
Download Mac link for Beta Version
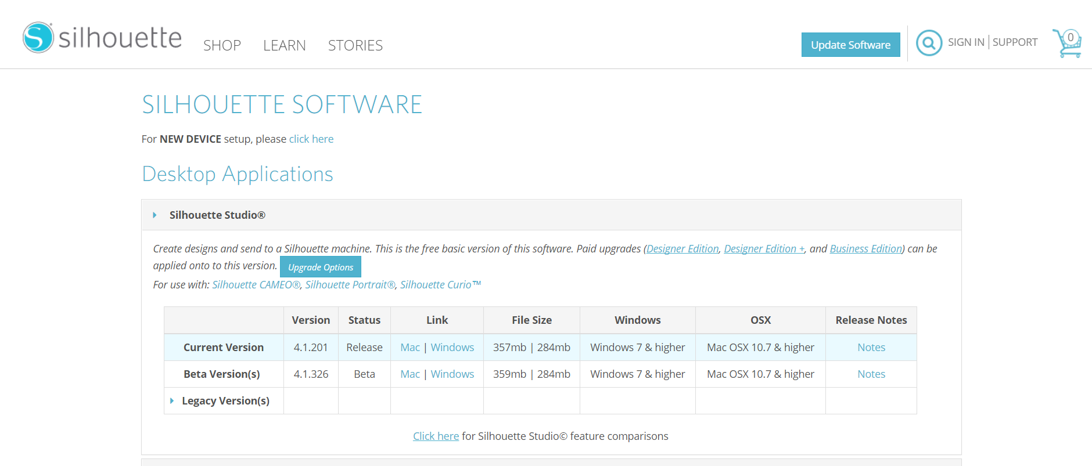(410, 374)
